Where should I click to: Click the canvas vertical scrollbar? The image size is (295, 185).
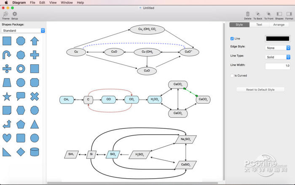(224, 102)
